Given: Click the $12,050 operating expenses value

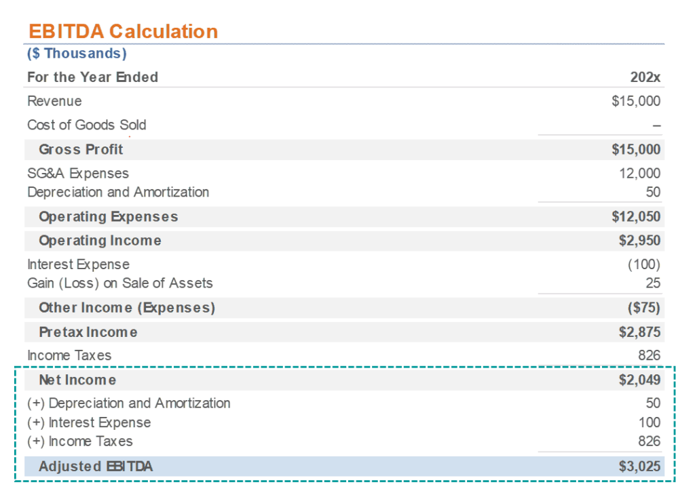Looking at the screenshot, I should tap(635, 217).
